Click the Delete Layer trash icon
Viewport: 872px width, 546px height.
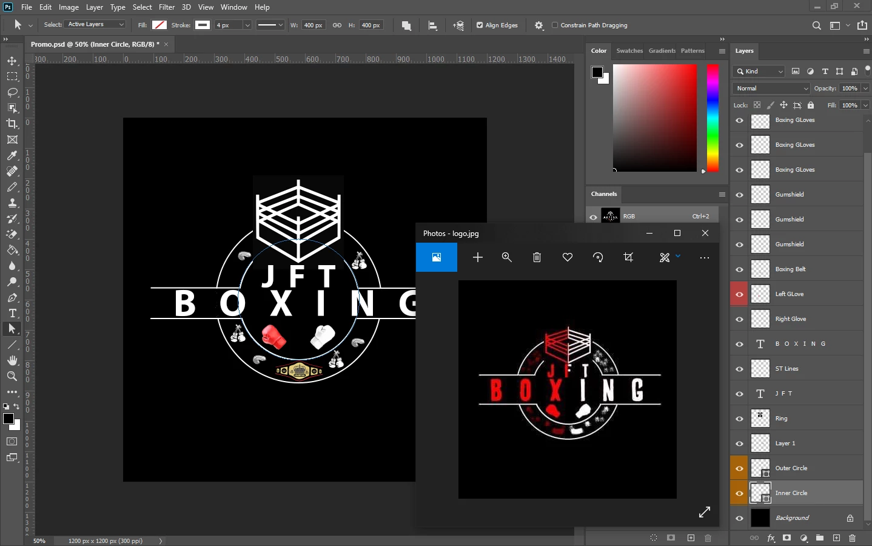click(853, 538)
